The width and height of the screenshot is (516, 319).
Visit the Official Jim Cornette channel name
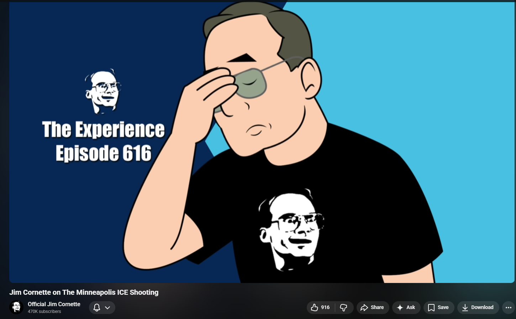pyautogui.click(x=54, y=304)
